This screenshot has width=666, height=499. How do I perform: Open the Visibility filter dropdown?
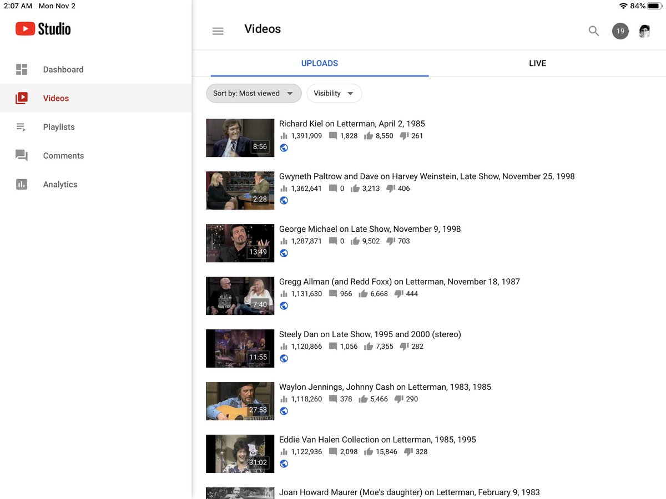[x=334, y=93]
